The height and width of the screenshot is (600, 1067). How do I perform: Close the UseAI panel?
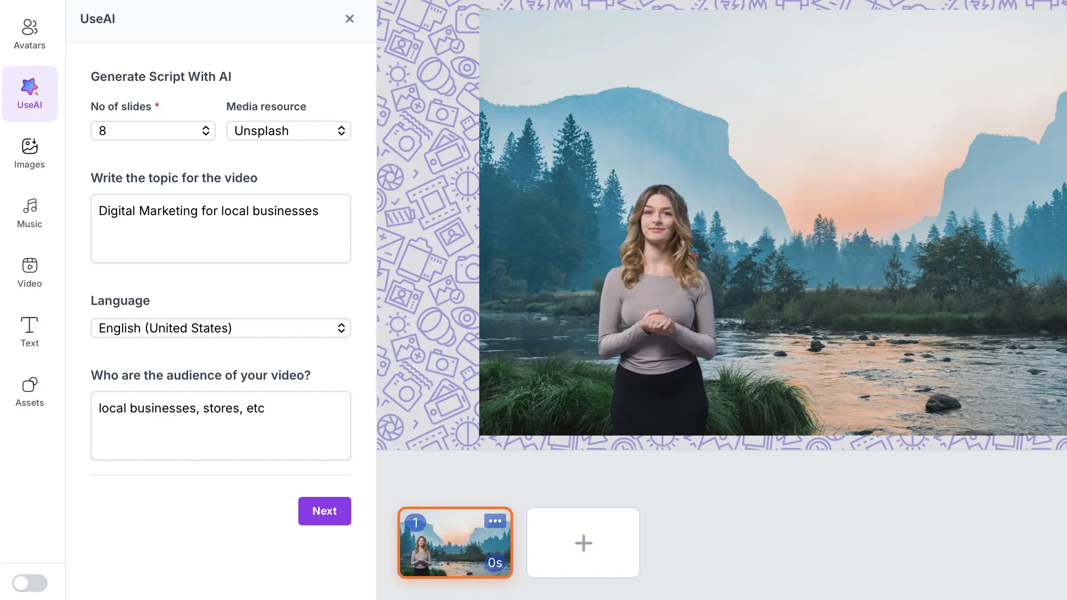[x=349, y=19]
